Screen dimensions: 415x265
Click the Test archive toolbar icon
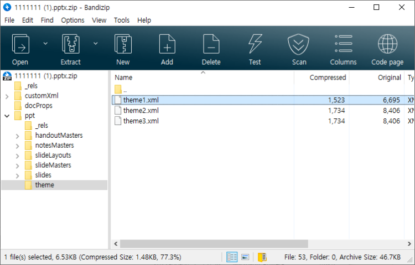pyautogui.click(x=255, y=44)
